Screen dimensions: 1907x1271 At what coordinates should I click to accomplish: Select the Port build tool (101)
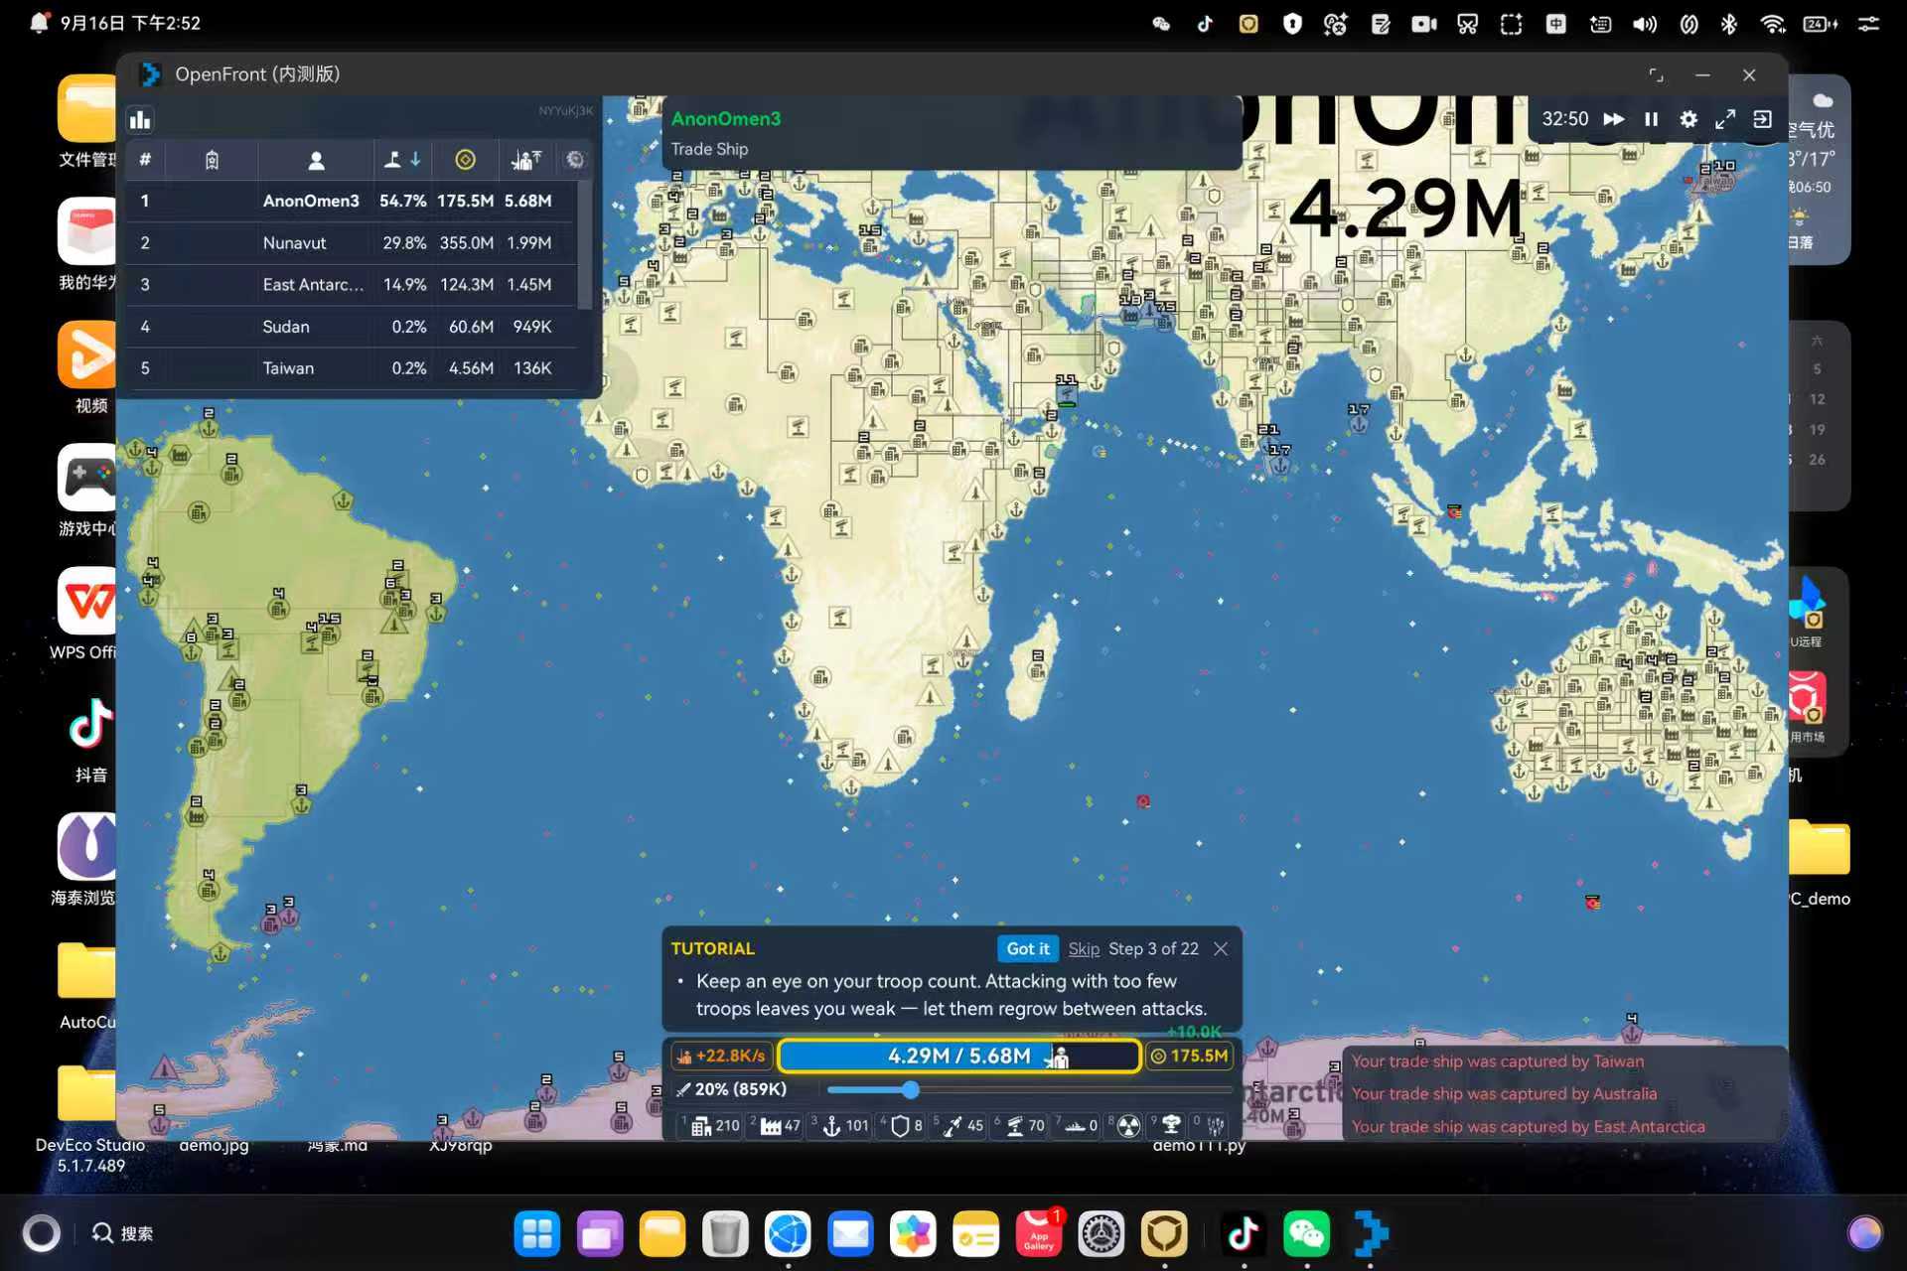tap(842, 1126)
